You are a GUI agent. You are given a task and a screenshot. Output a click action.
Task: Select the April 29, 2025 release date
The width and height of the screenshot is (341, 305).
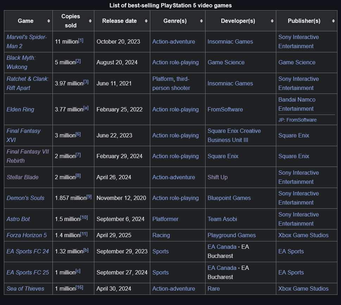pyautogui.click(x=114, y=235)
